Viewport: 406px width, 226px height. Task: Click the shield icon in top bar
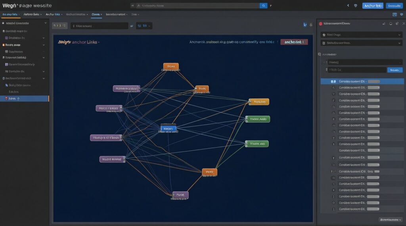(x=355, y=6)
